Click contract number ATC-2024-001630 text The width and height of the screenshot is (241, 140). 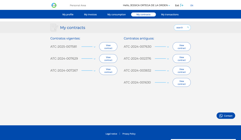(x=137, y=82)
